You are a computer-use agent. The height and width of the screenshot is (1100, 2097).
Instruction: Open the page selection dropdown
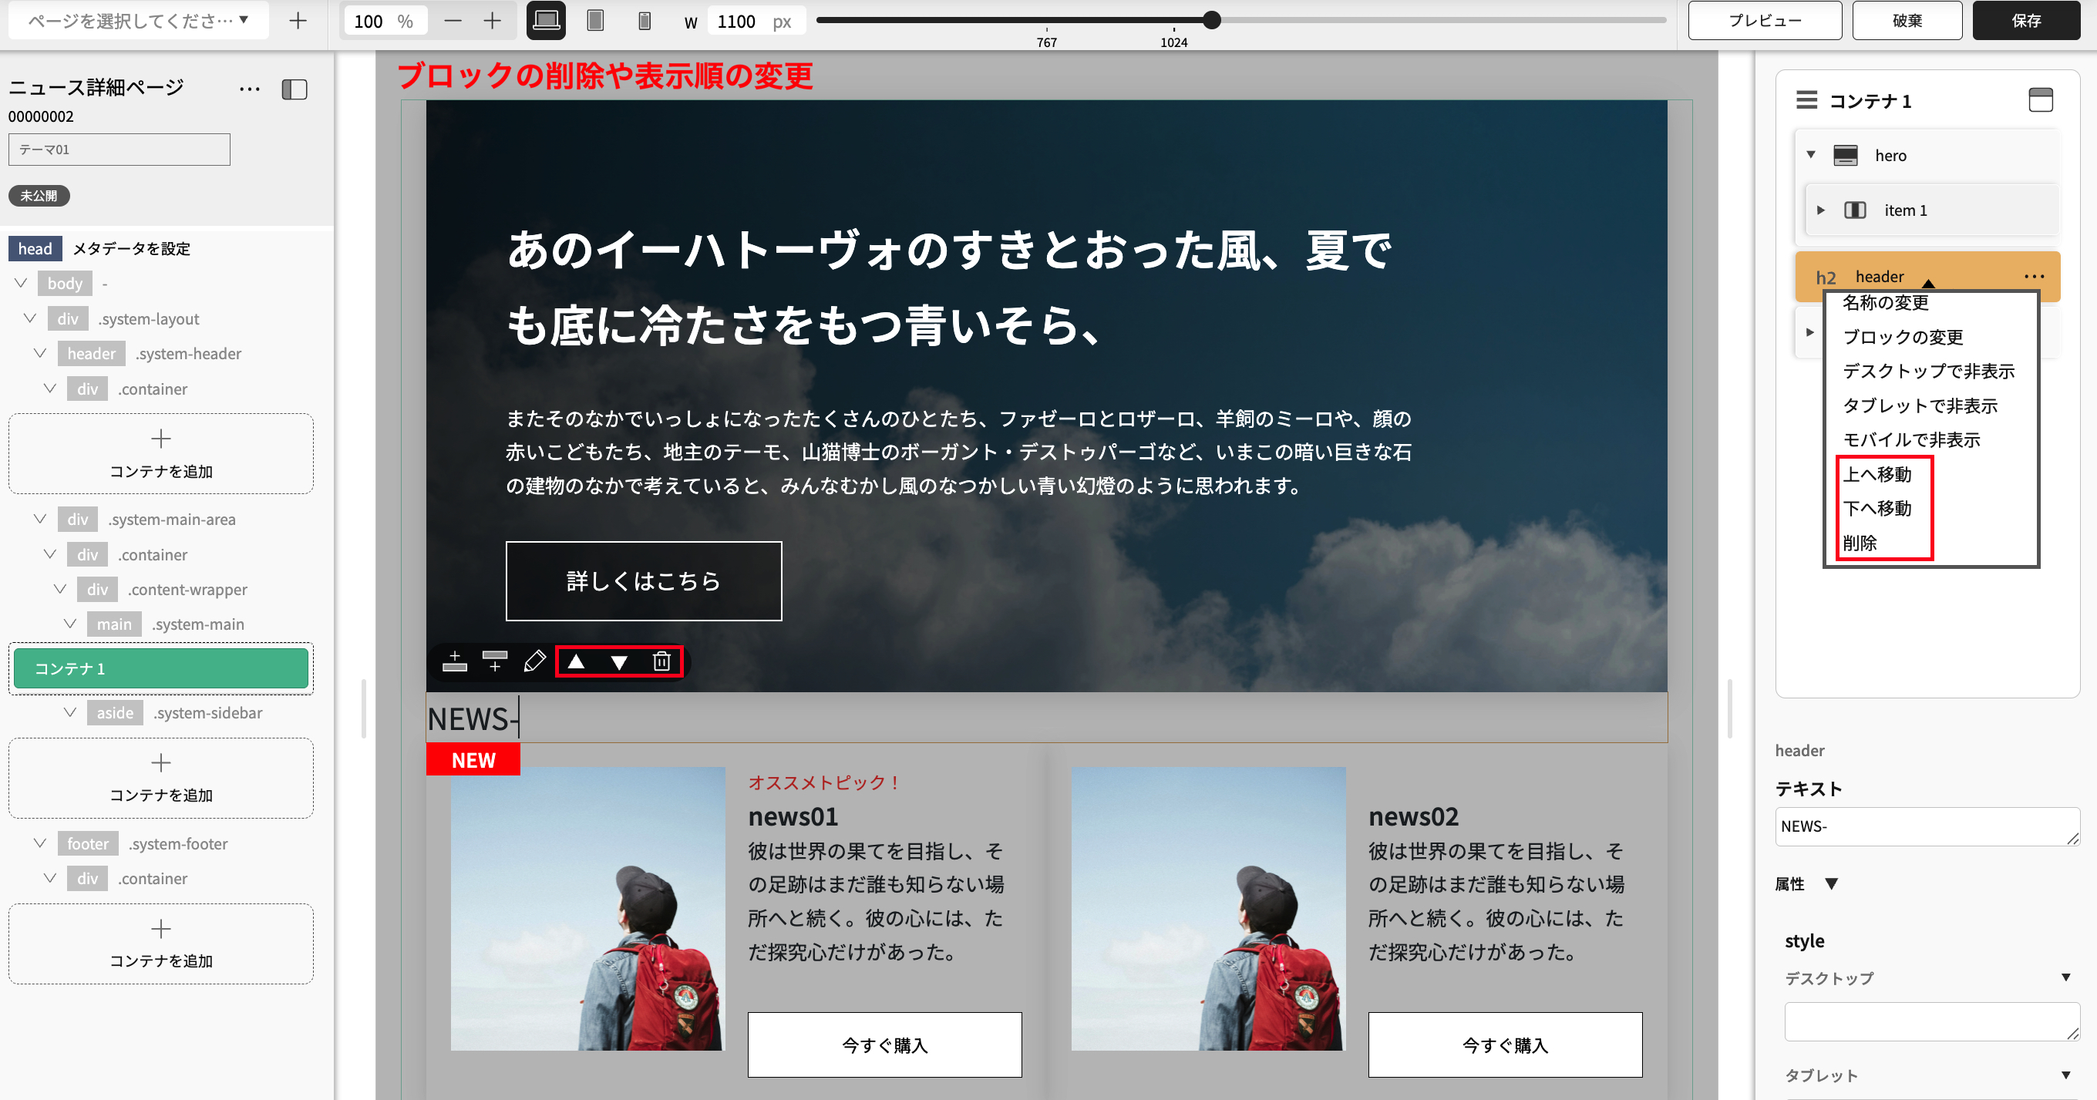(139, 20)
